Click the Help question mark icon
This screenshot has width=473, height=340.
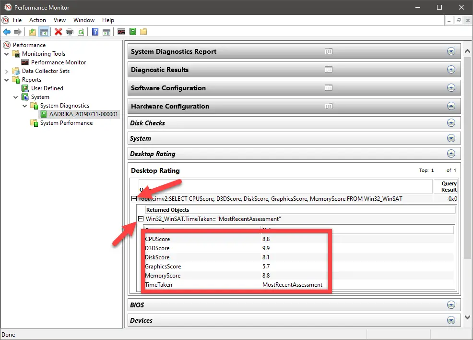[95, 32]
